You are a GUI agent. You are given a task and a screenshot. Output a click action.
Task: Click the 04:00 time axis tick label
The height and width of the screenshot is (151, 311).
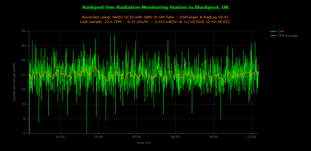point(175,137)
